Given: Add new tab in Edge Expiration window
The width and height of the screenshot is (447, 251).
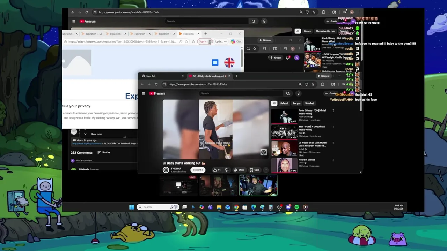Looking at the screenshot, I should [205, 34].
